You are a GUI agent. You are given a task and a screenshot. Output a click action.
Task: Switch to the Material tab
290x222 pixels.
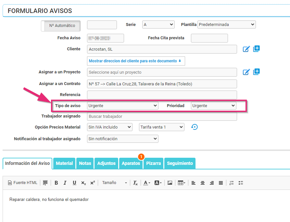point(64,163)
